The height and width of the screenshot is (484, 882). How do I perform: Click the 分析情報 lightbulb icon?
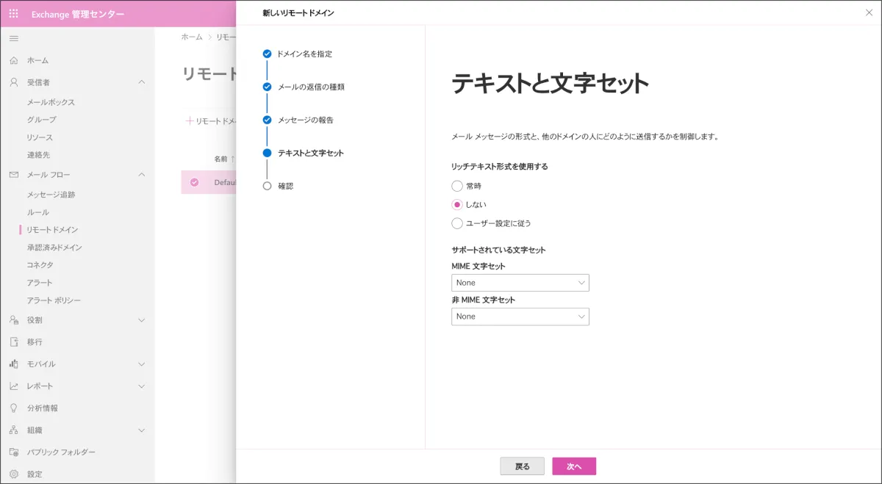(x=13, y=408)
